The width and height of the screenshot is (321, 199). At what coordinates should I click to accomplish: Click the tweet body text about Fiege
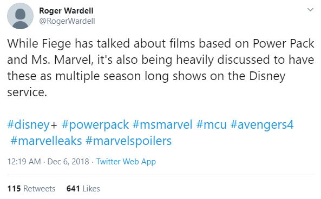coord(160,68)
